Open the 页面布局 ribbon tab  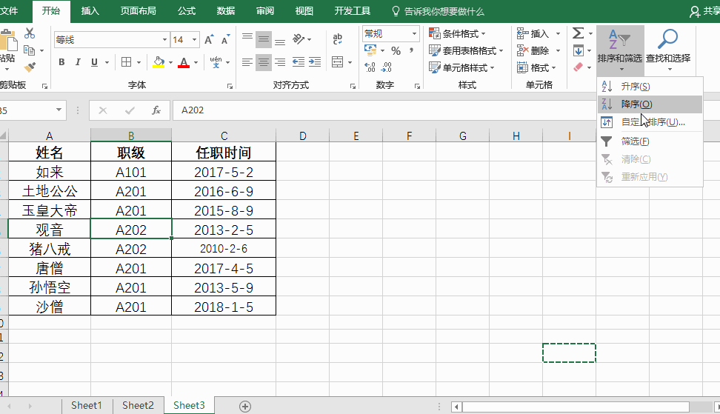coord(139,11)
